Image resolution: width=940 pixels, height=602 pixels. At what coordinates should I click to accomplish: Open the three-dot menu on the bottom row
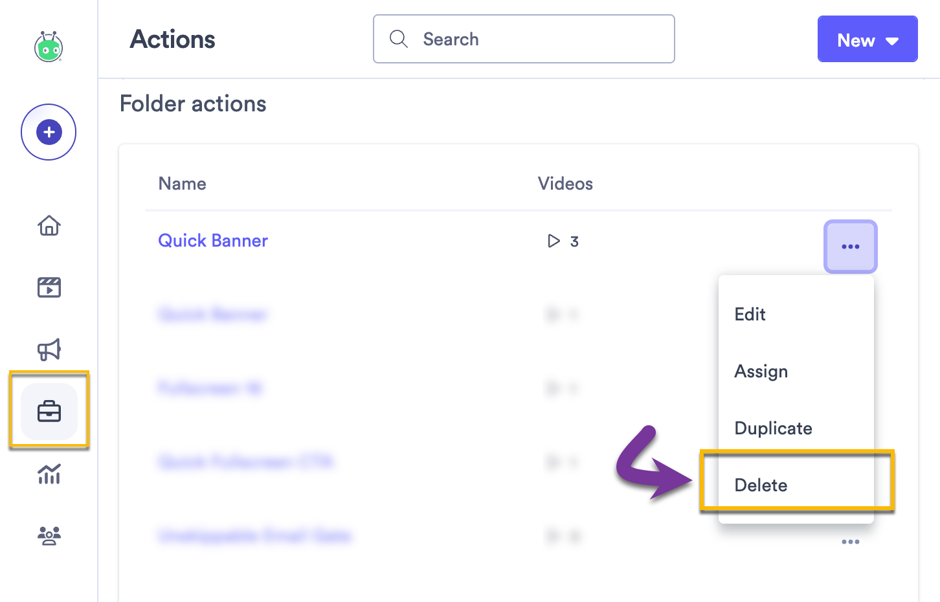click(850, 542)
